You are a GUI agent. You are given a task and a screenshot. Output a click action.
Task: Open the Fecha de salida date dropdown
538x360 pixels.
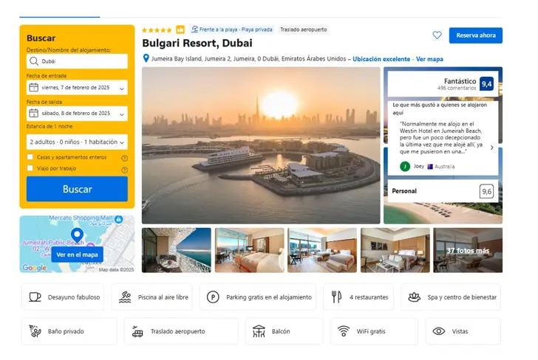click(77, 114)
